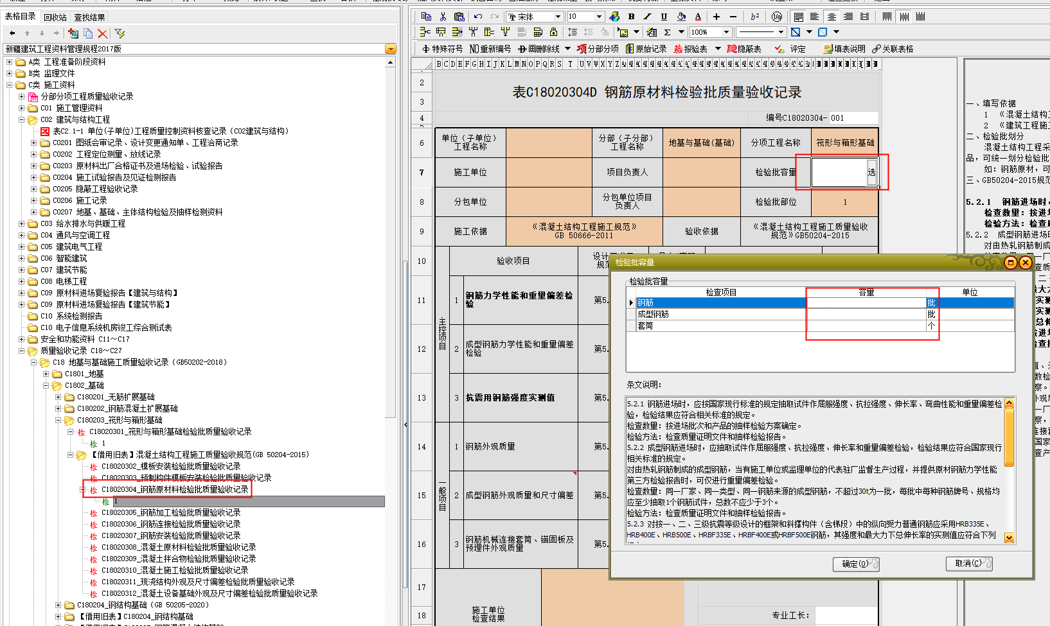Click the plus icon to increase font size
1050x626 pixels.
coord(716,17)
